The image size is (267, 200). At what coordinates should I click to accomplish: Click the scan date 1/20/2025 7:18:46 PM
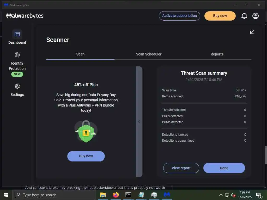204,80
